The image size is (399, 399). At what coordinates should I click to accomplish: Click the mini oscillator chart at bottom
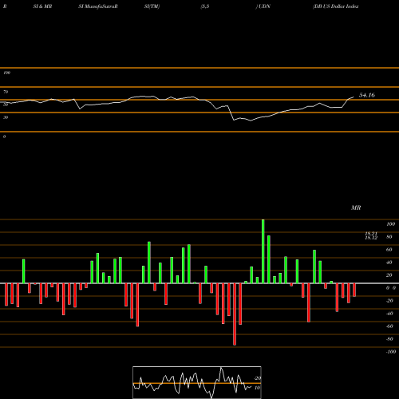[197, 382]
